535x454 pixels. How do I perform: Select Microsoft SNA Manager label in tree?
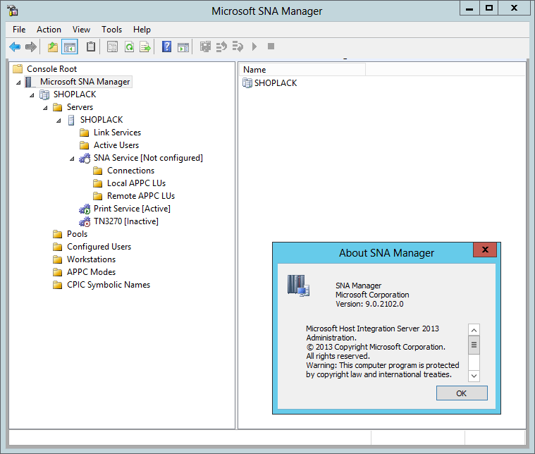pyautogui.click(x=85, y=82)
